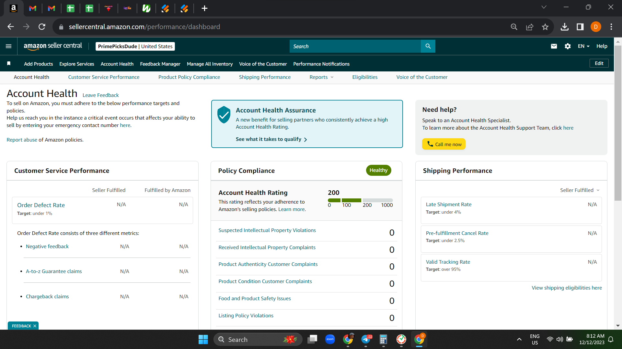Open Calculator from the taskbar
This screenshot has height=349, width=622.
(383, 339)
